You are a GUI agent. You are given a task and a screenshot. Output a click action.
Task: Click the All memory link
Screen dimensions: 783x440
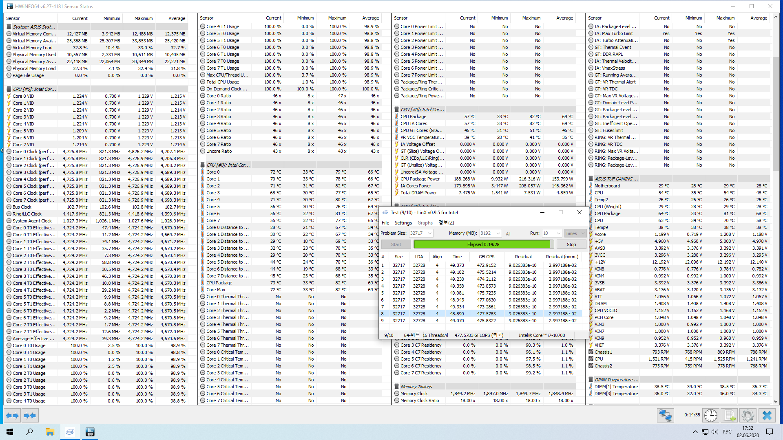pyautogui.click(x=508, y=234)
